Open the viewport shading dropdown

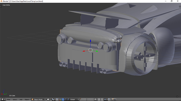pyautogui.click(x=49, y=99)
